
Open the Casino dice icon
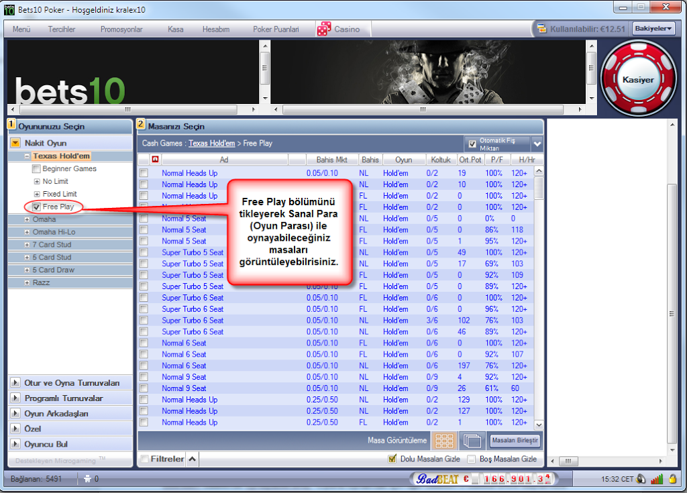click(x=324, y=29)
